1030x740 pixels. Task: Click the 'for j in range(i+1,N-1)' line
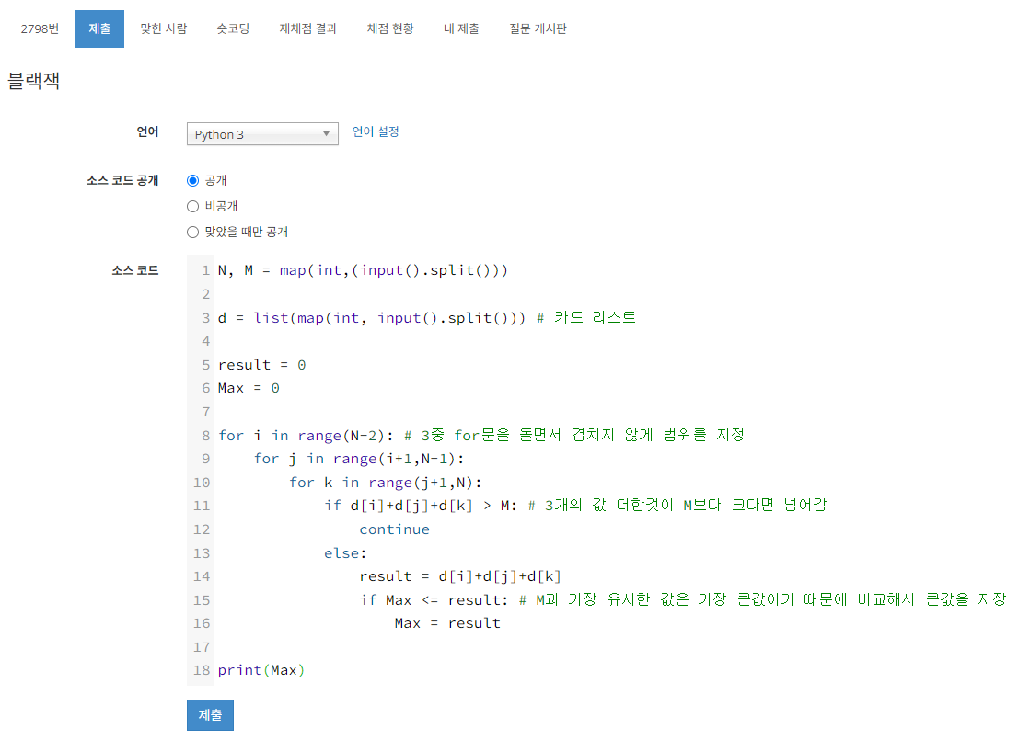359,459
